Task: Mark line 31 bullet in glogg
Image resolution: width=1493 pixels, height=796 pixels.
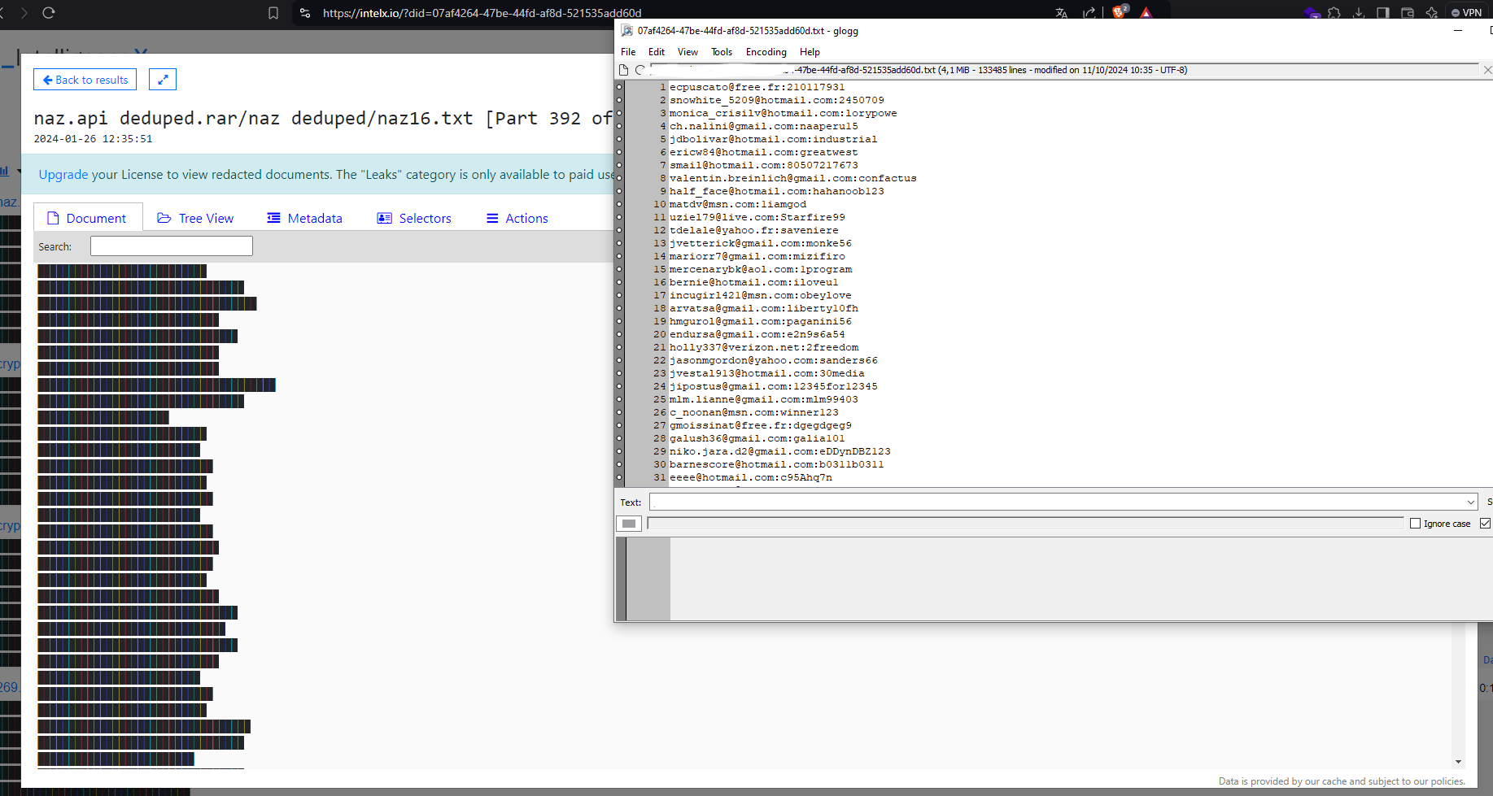Action: (619, 477)
